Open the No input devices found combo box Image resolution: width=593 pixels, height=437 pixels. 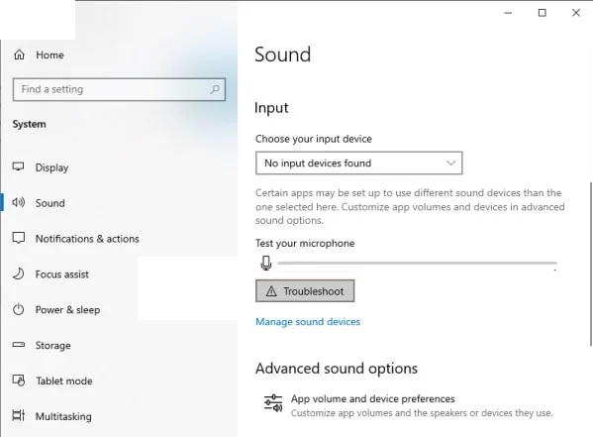point(359,163)
